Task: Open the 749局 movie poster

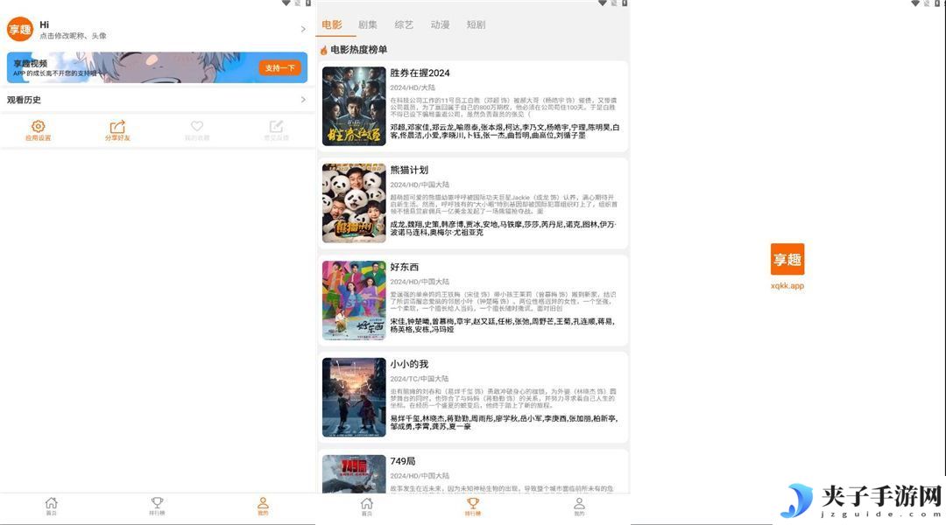Action: [354, 474]
